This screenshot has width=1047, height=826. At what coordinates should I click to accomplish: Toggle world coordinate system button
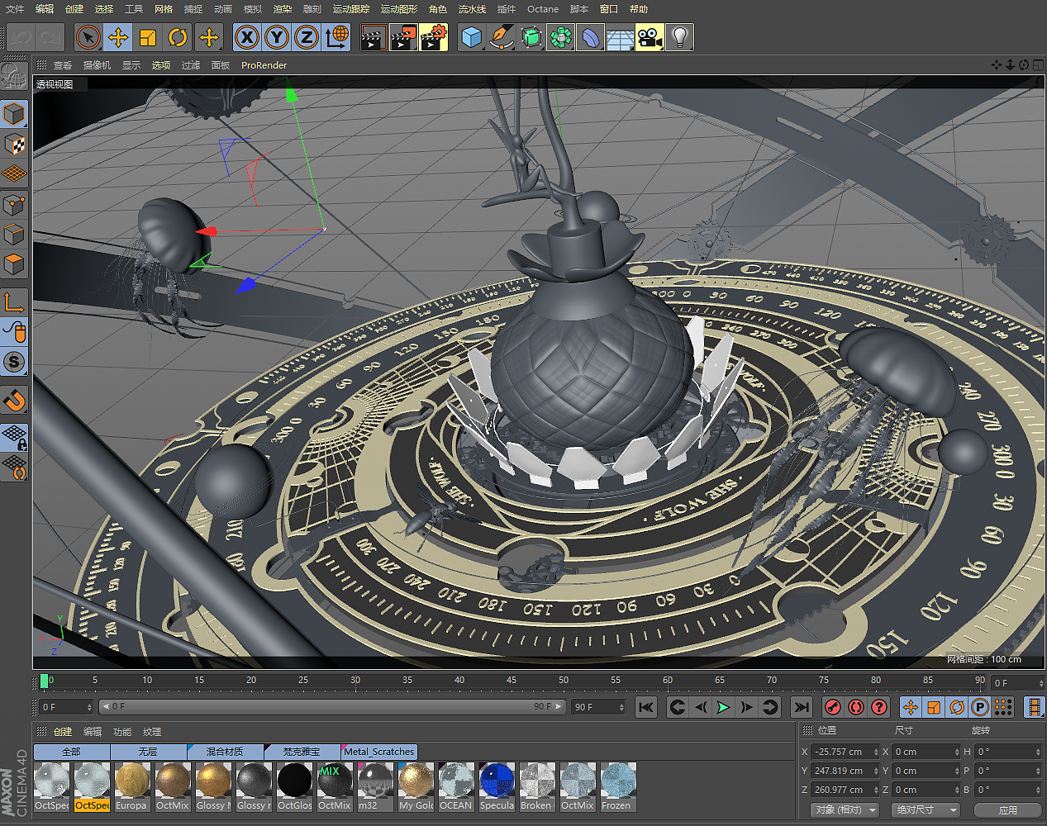(336, 37)
